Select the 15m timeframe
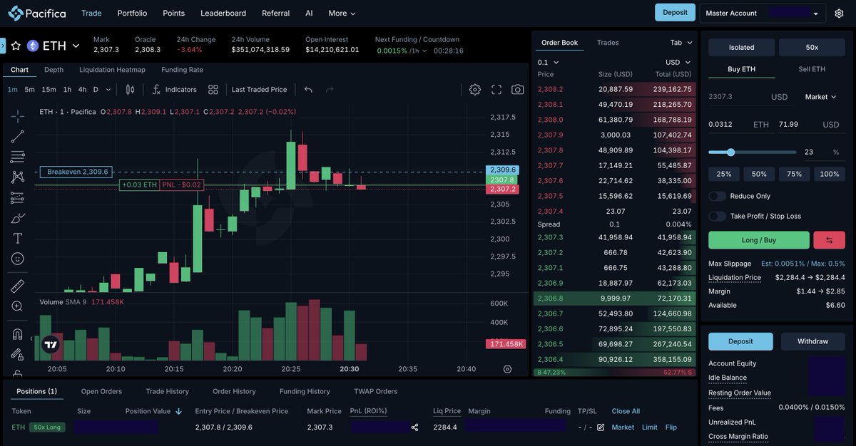 pyautogui.click(x=49, y=90)
